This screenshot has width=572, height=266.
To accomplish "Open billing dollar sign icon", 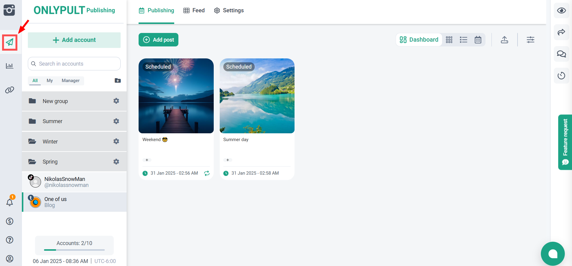I will pos(10,221).
